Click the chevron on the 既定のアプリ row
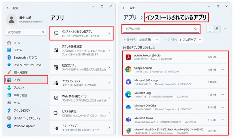Screen dimensions: 234x138 click(x=109, y=67)
